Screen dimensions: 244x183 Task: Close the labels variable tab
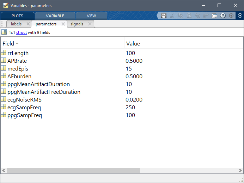(x=28, y=24)
